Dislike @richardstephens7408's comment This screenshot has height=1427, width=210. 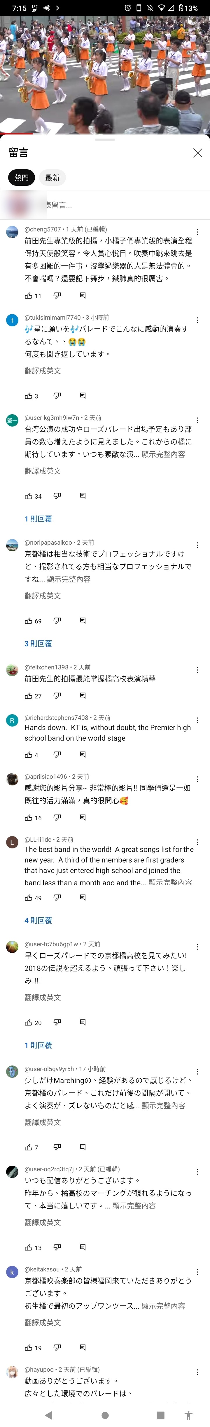coord(57,754)
